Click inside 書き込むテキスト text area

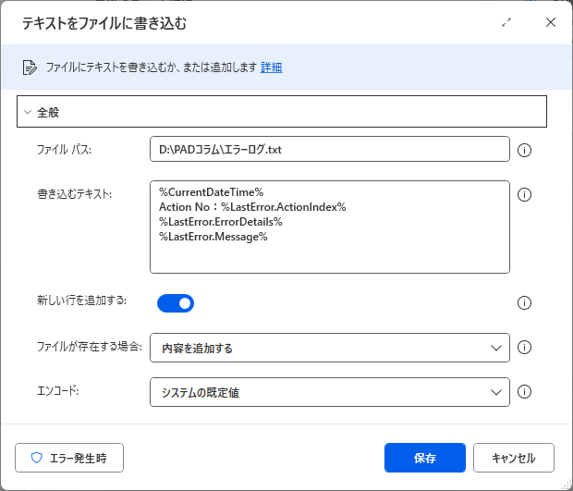[330, 227]
